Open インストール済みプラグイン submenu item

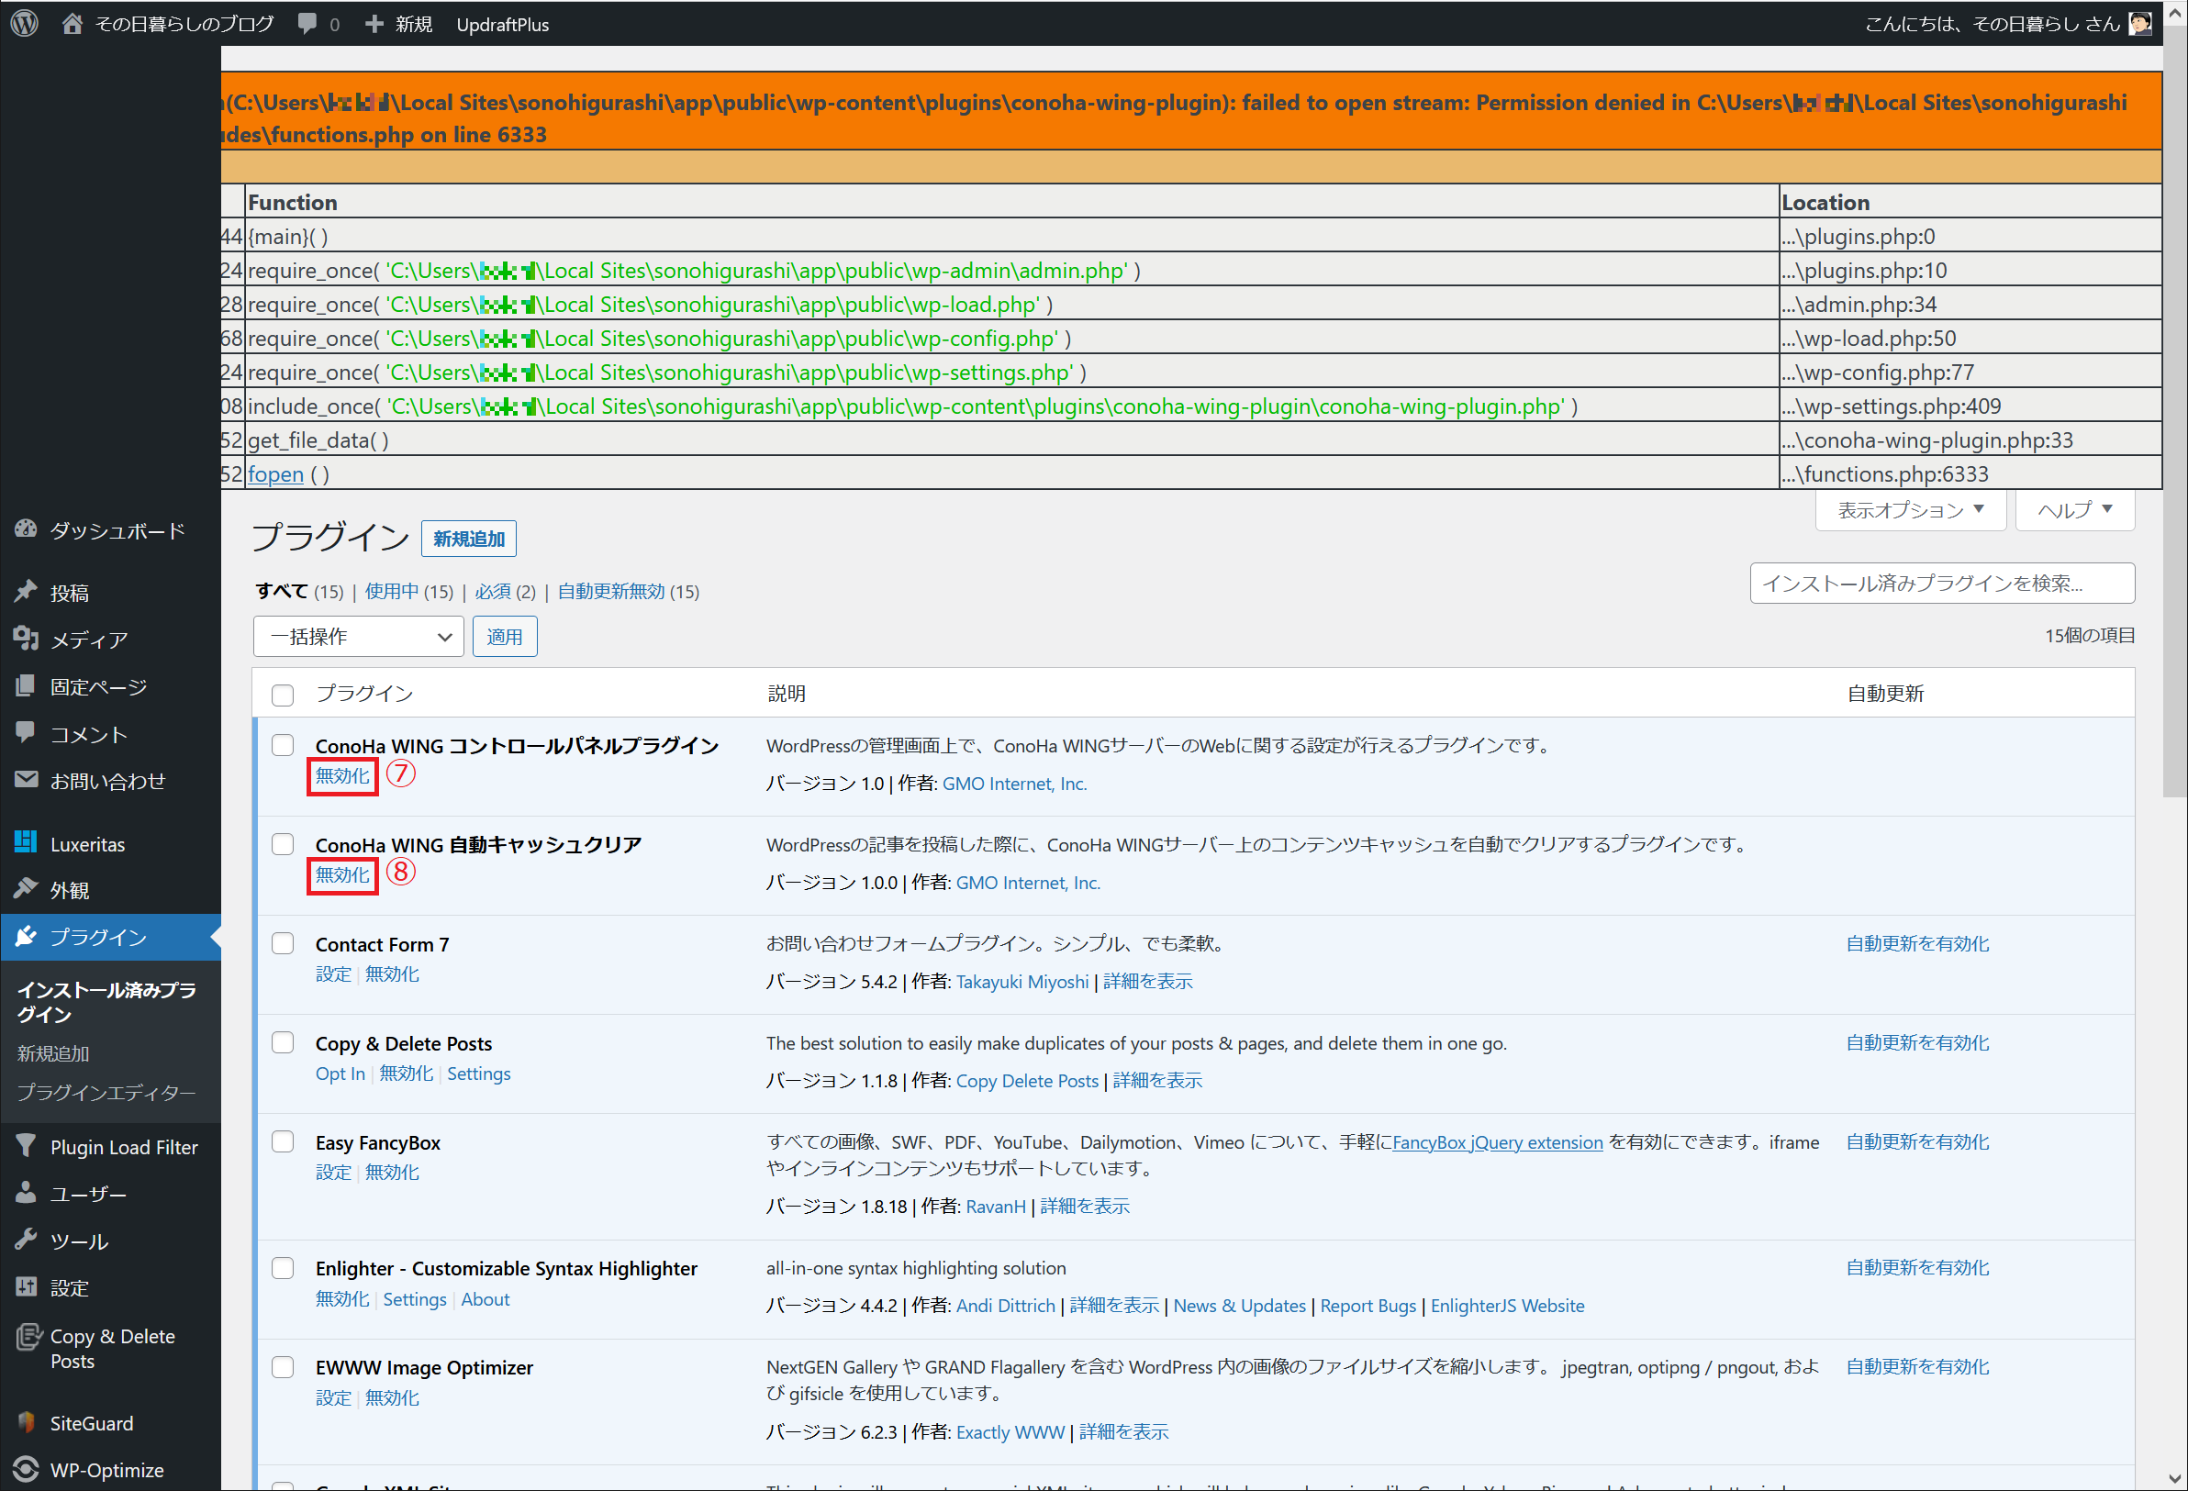(106, 1002)
